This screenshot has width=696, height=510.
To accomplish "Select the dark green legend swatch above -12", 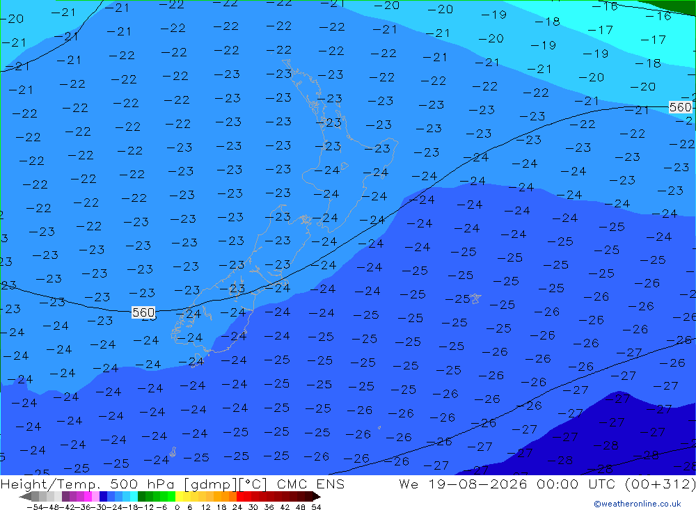I will (141, 496).
